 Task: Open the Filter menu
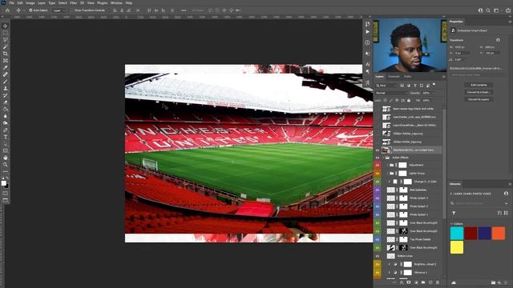point(73,3)
